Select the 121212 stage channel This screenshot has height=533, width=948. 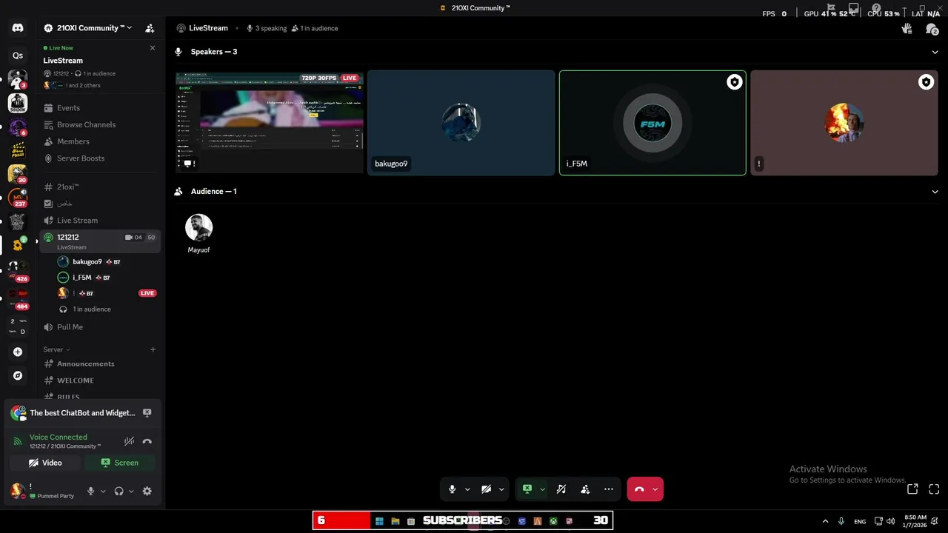click(x=101, y=241)
